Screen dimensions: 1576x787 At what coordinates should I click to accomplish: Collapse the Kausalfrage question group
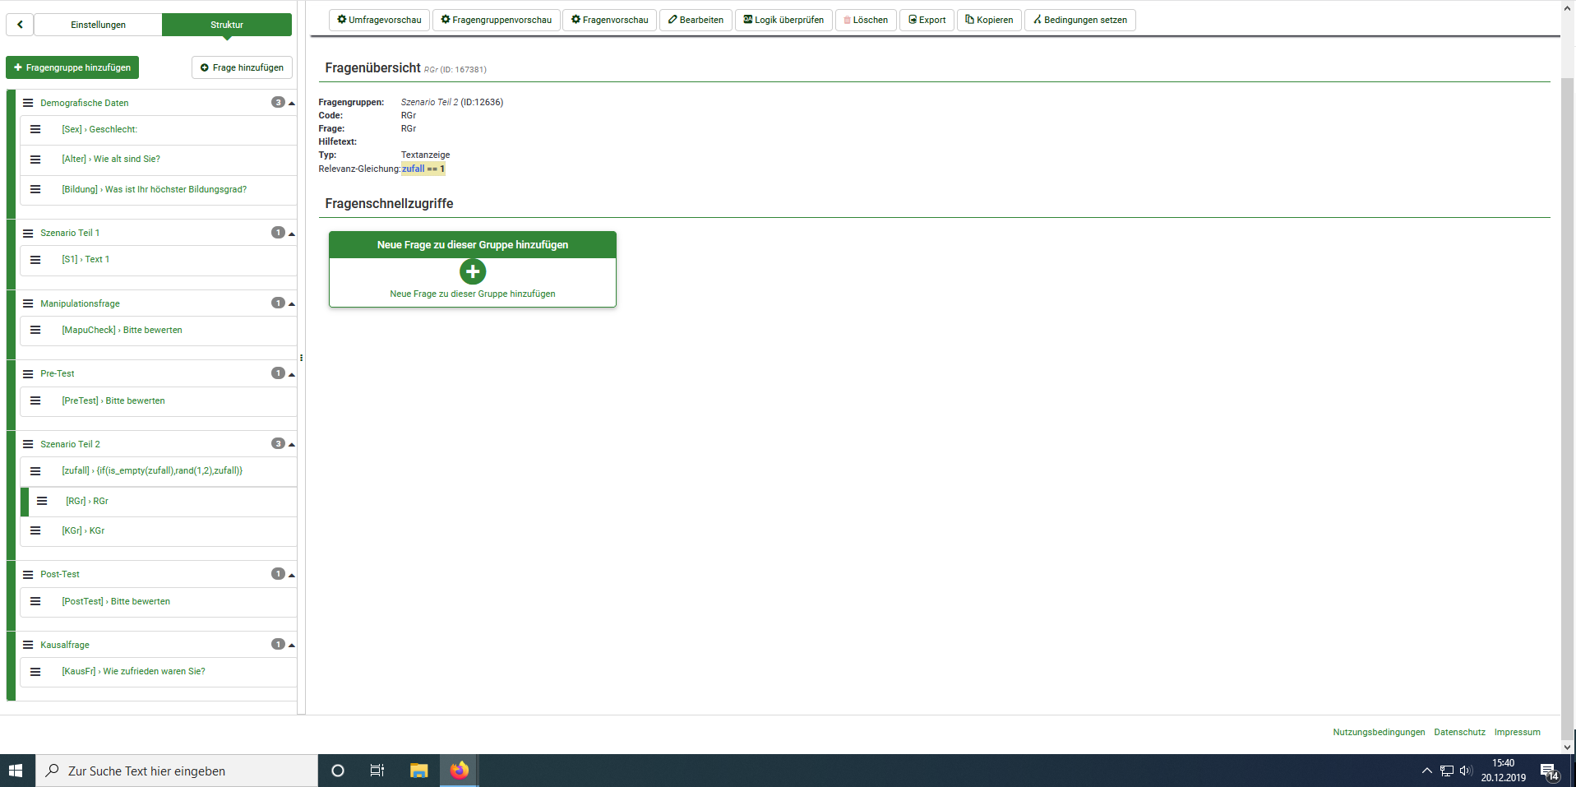[292, 646]
